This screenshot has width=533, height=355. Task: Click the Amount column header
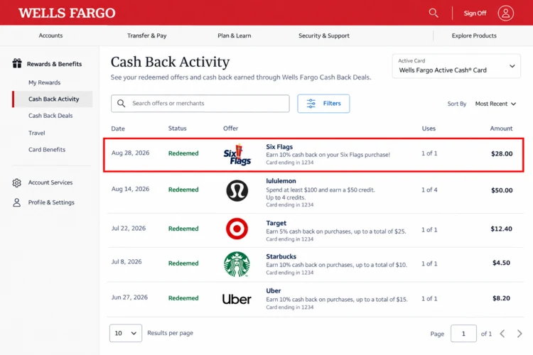501,129
